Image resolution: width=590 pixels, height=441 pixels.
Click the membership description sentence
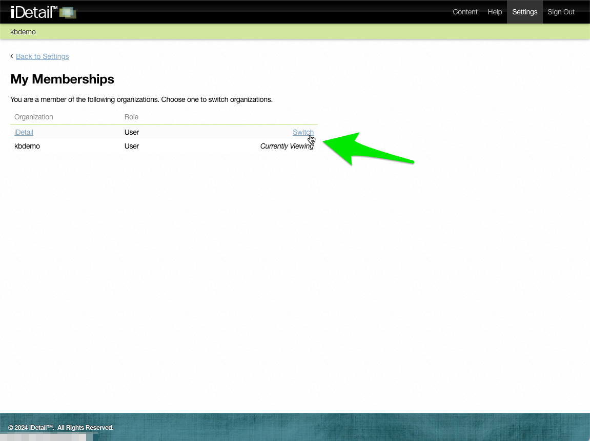click(141, 100)
